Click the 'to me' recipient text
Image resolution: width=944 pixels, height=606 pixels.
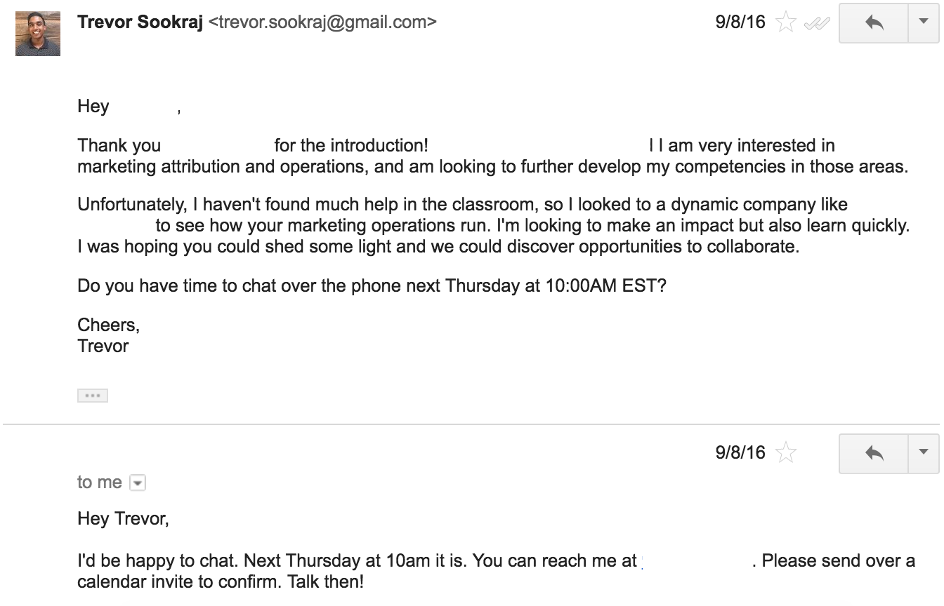tap(100, 482)
